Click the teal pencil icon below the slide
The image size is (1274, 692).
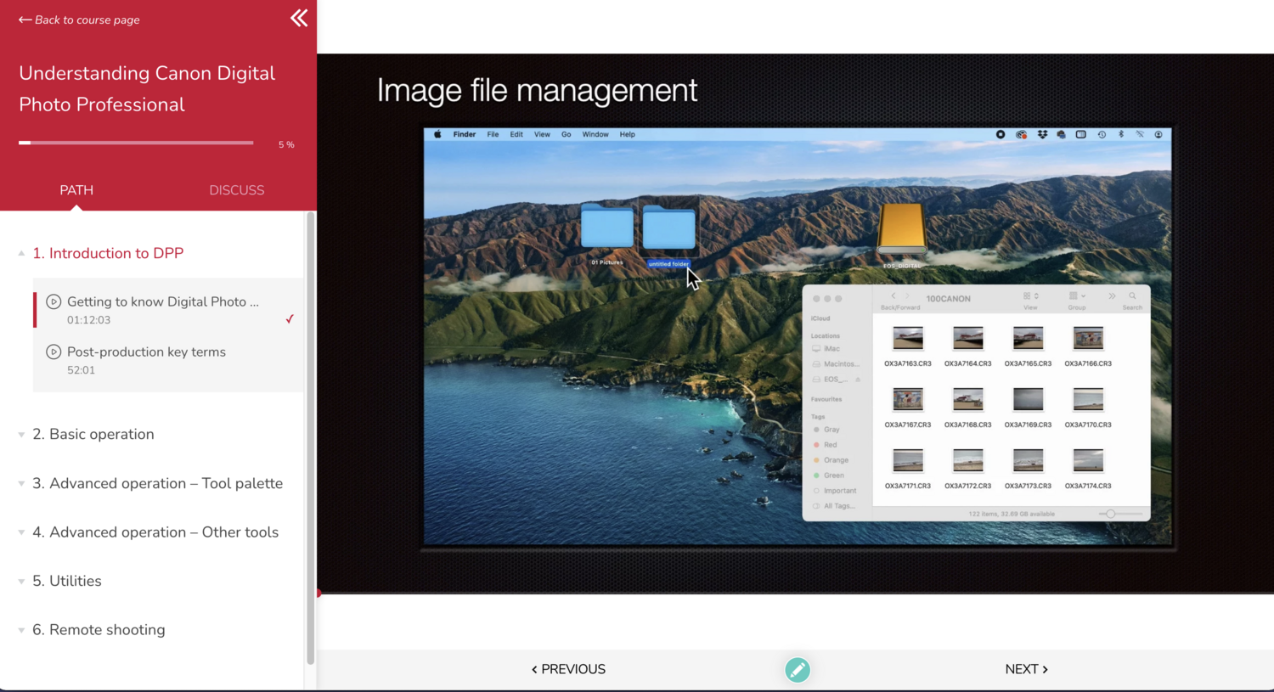798,669
